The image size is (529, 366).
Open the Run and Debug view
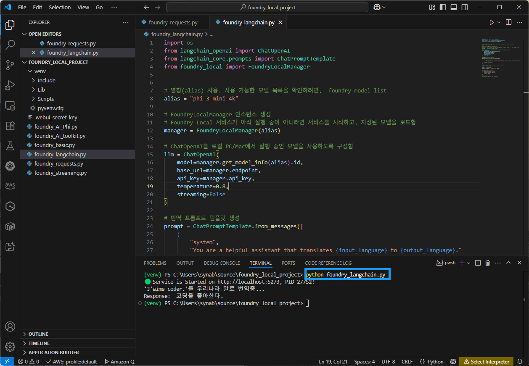[10, 85]
